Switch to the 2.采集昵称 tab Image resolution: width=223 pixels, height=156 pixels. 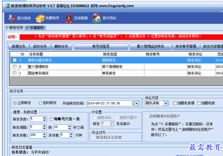tap(36, 28)
